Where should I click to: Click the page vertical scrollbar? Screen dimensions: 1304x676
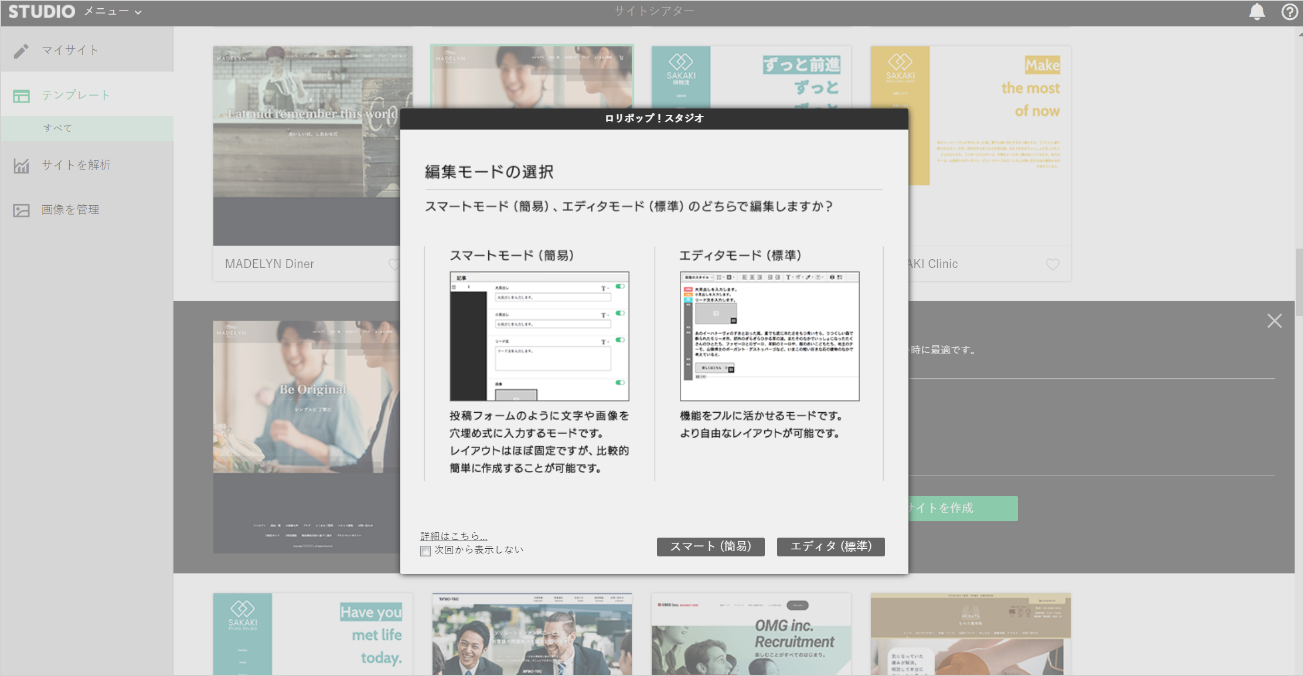click(x=1299, y=281)
